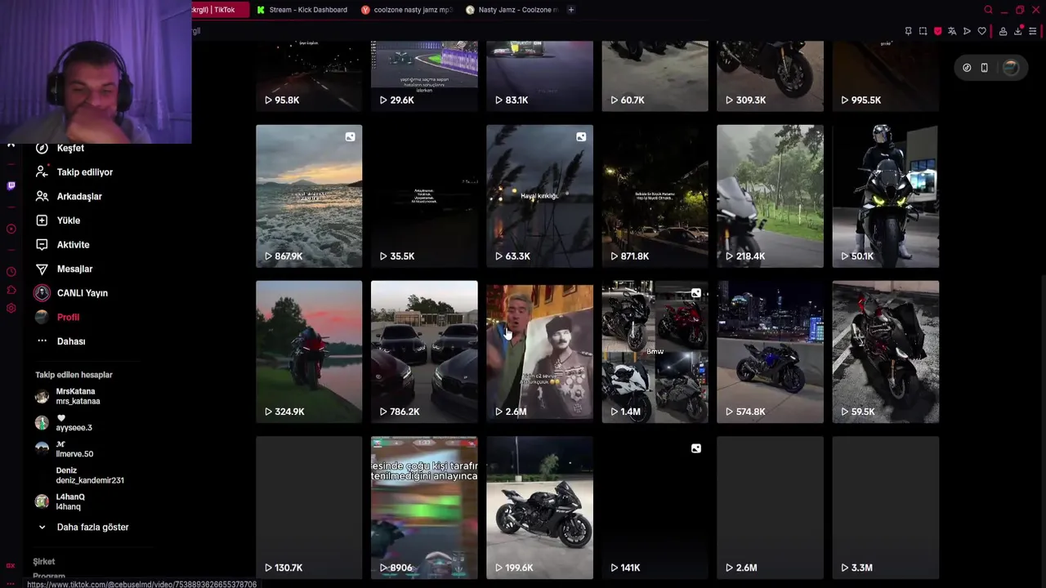Open BMW cars video with 786.2K views
1046x588 pixels.
tap(424, 352)
